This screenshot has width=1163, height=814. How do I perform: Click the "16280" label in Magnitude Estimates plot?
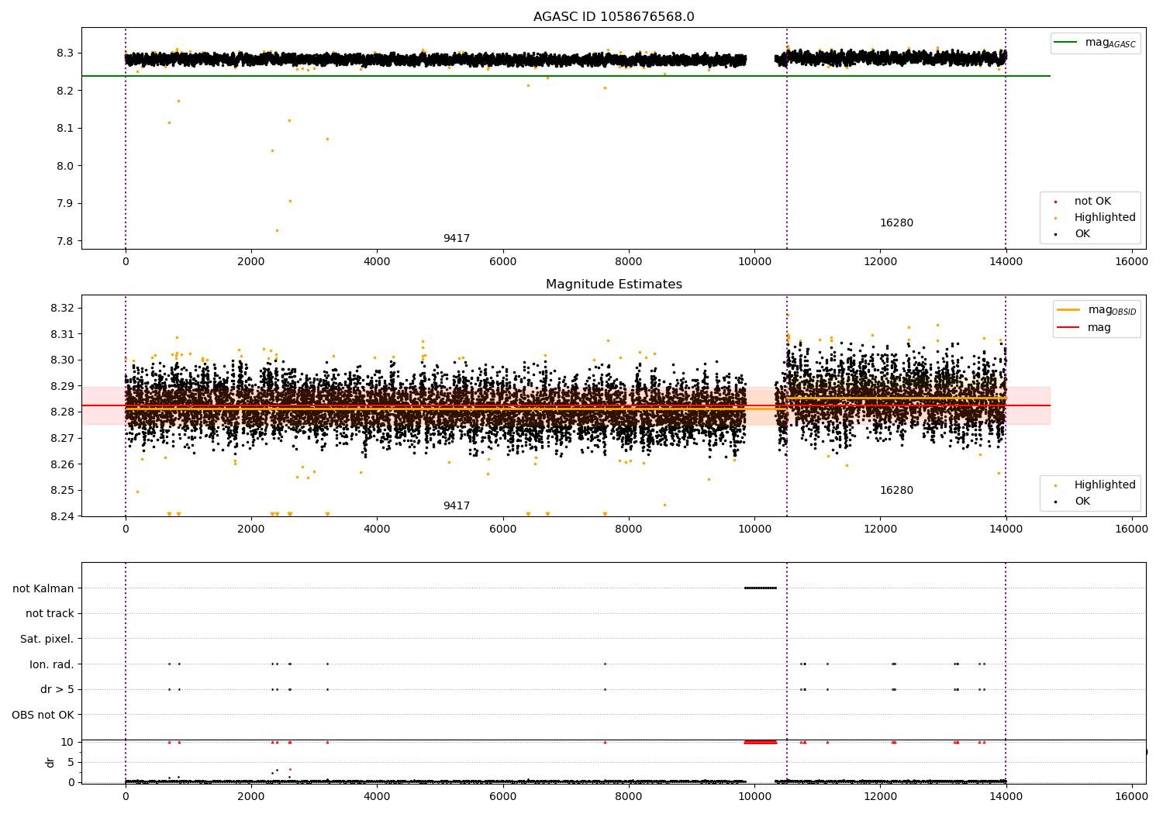896,491
